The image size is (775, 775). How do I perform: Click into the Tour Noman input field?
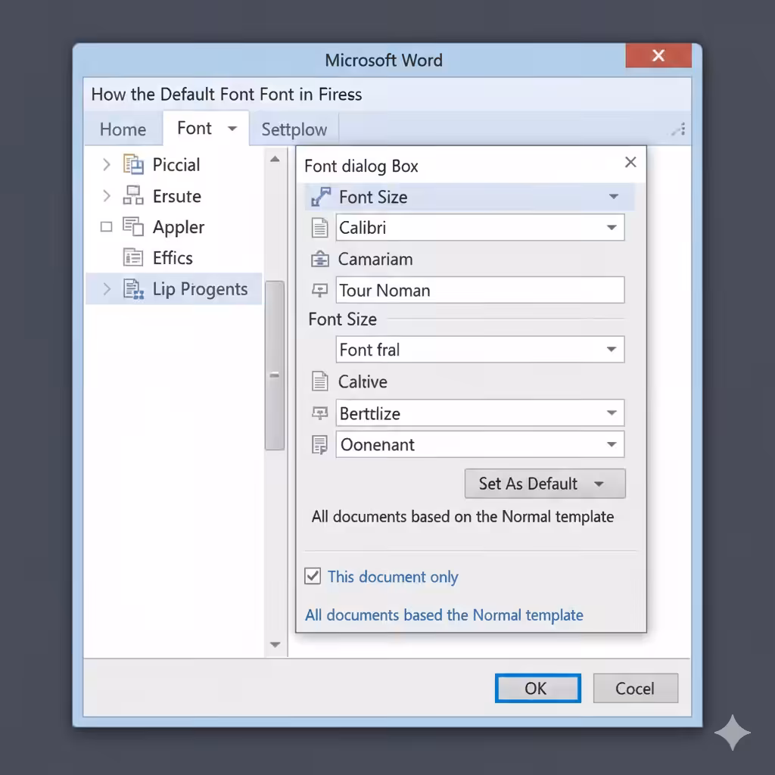point(480,290)
